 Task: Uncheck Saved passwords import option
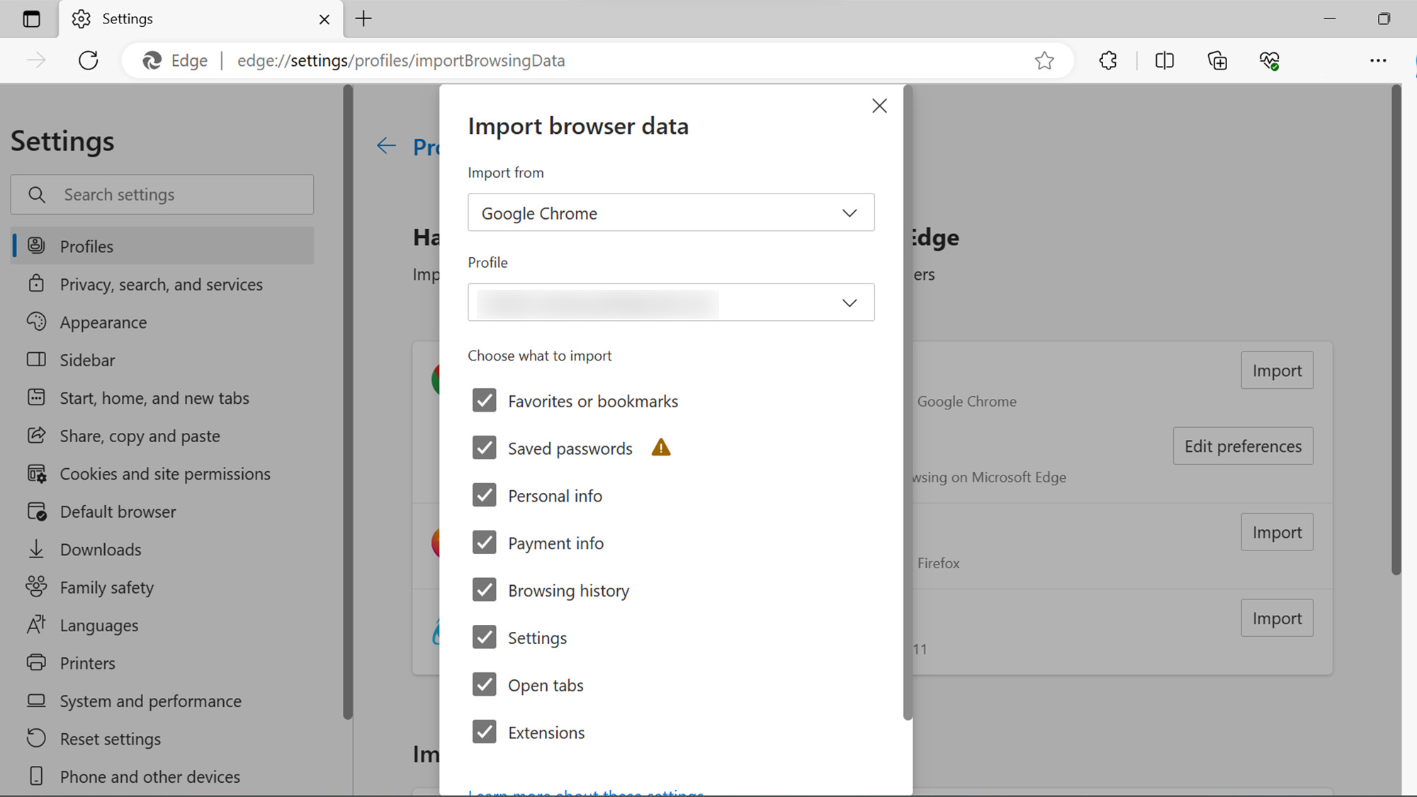485,448
